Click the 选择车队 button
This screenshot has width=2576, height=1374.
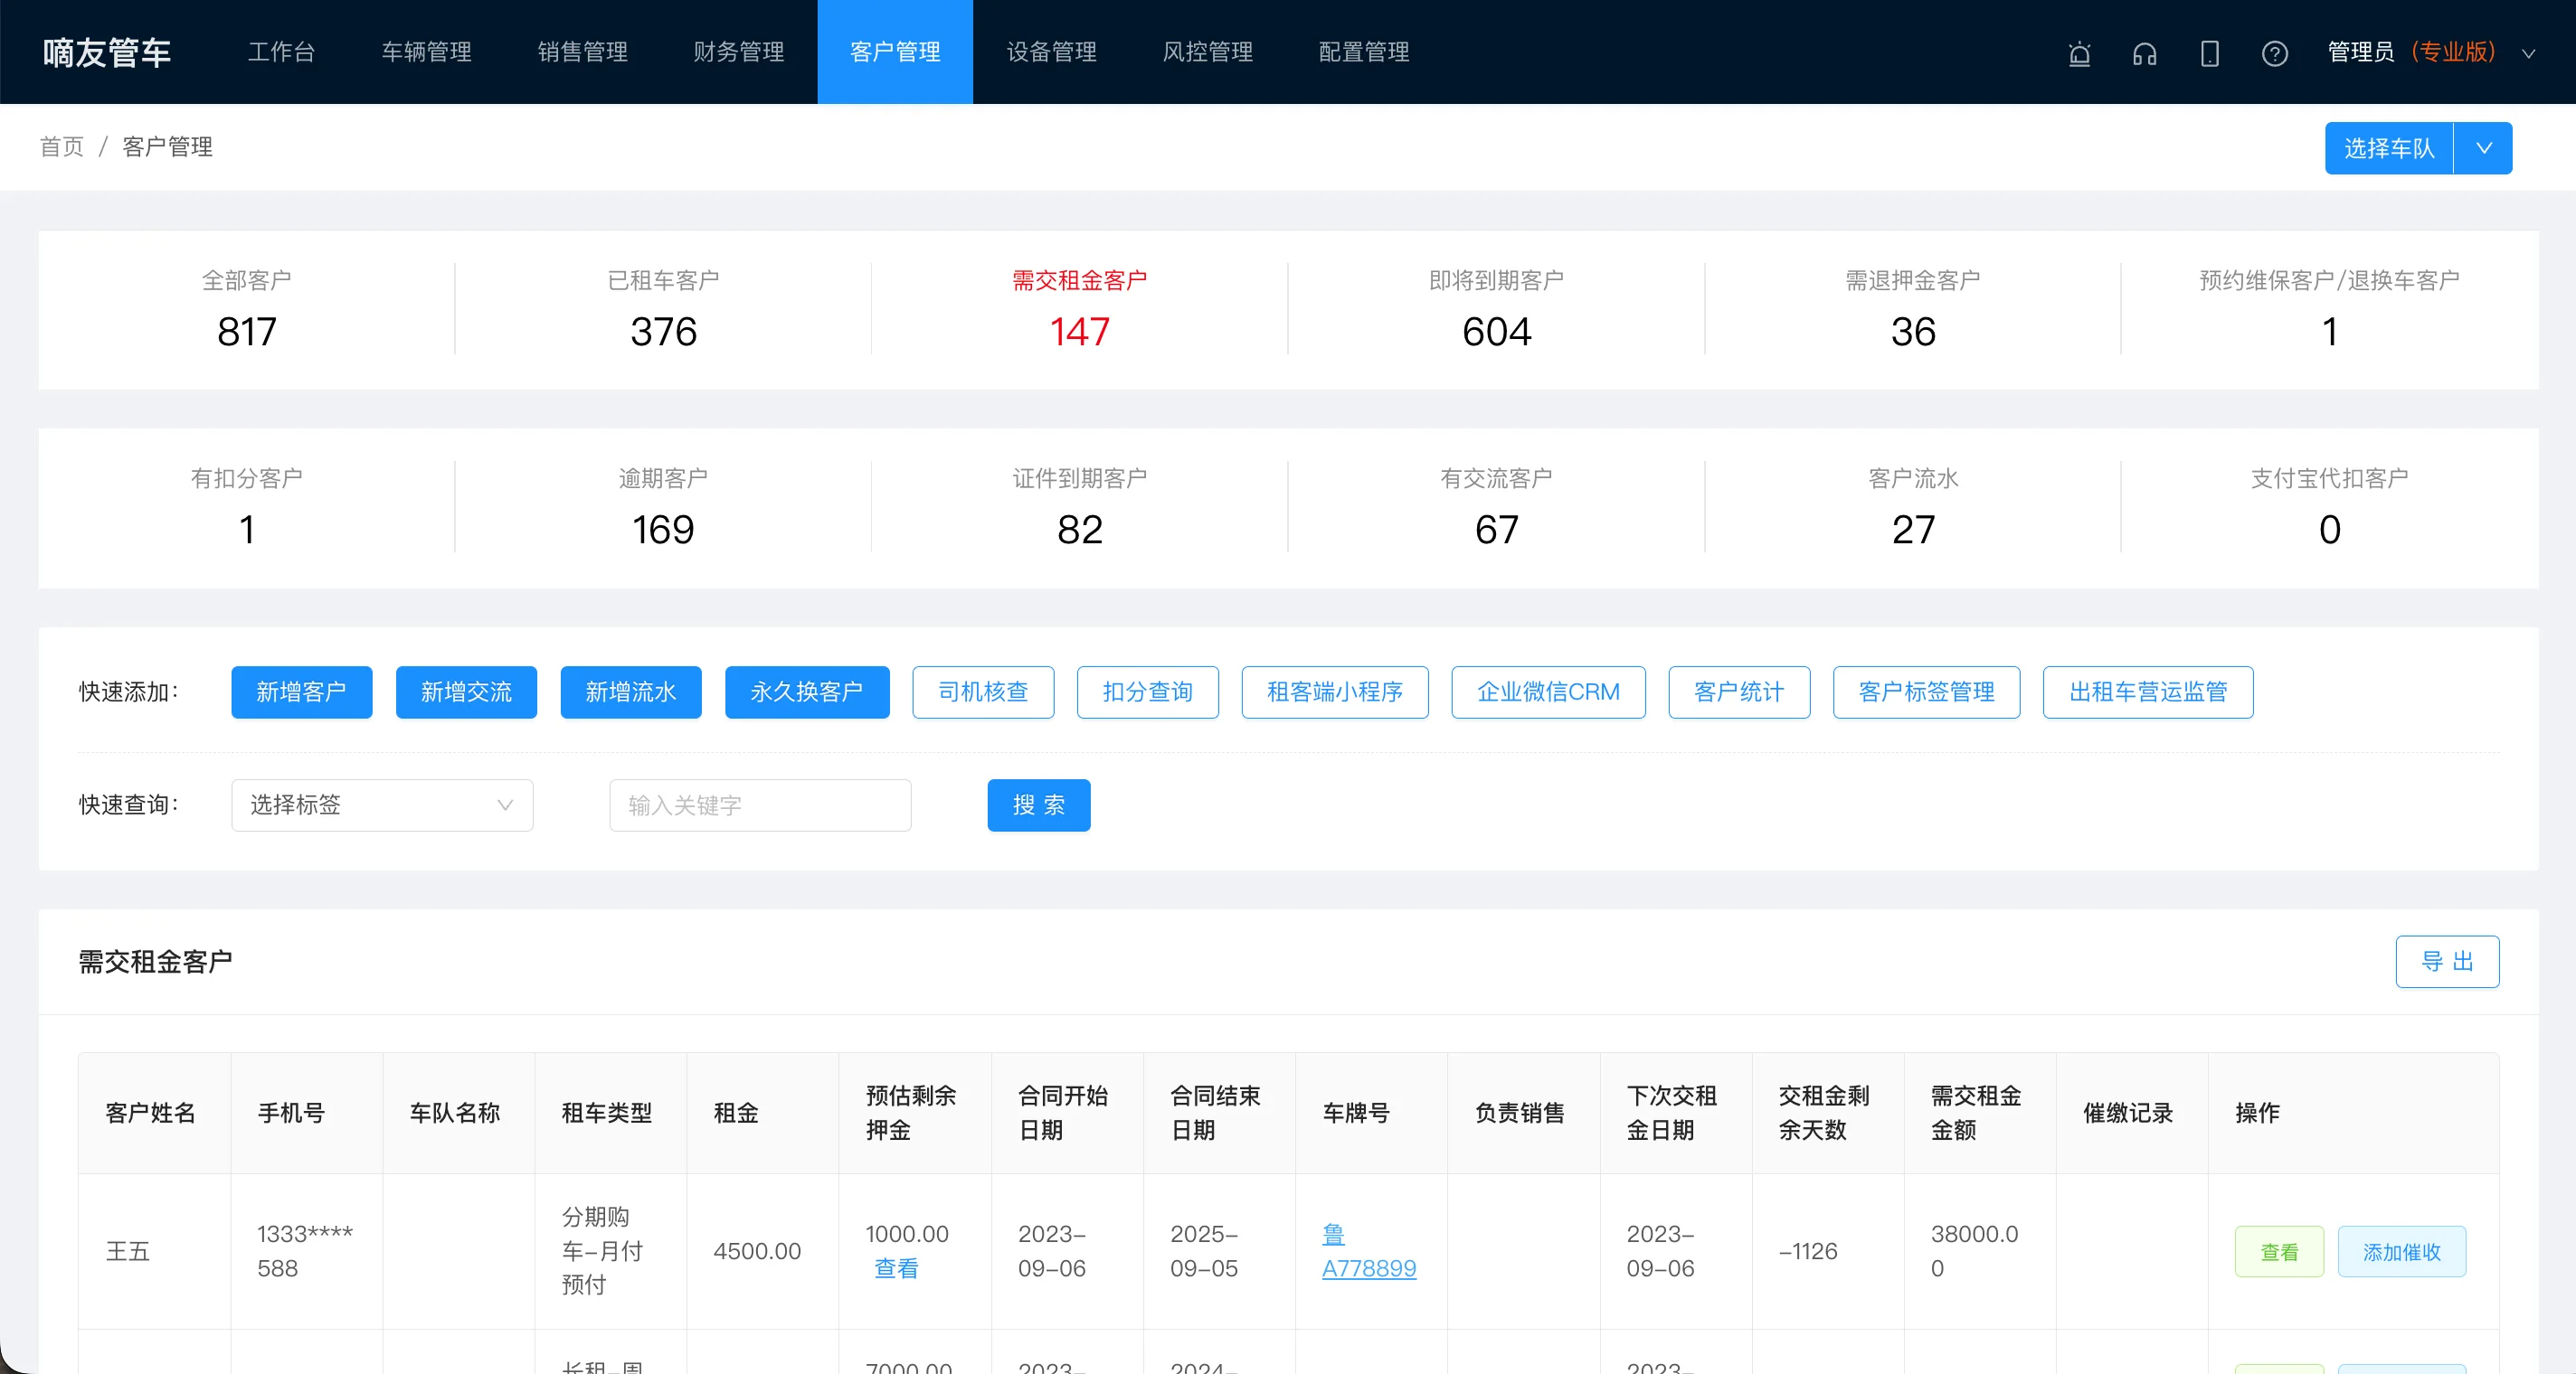2389,148
